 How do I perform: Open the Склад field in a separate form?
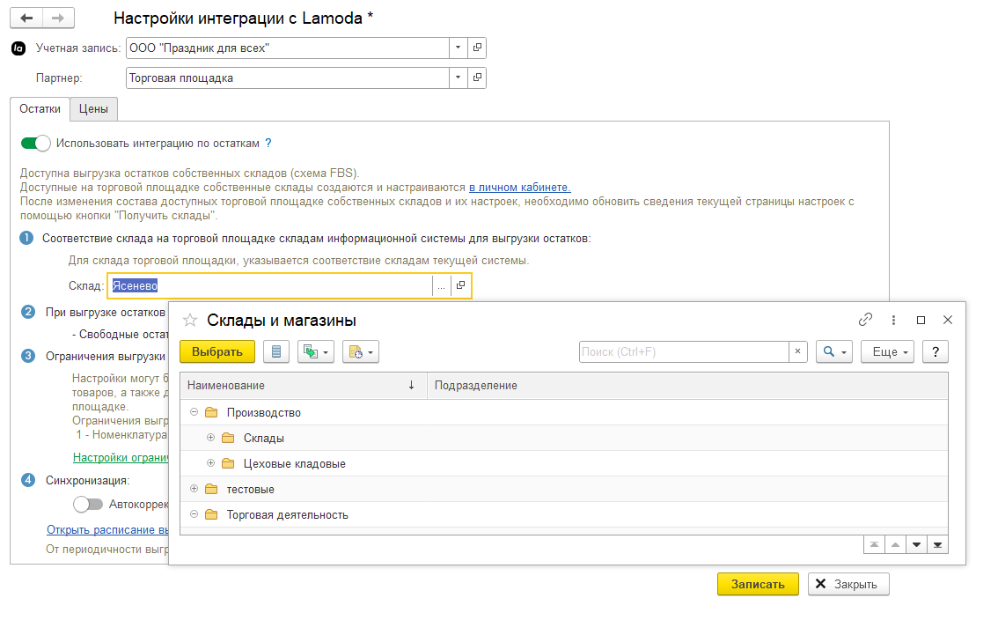click(461, 285)
